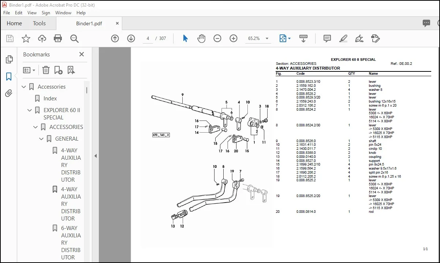Screen dimensions: 440x263
Task: Open the Attachments paperclip panel
Action: [x=9, y=93]
